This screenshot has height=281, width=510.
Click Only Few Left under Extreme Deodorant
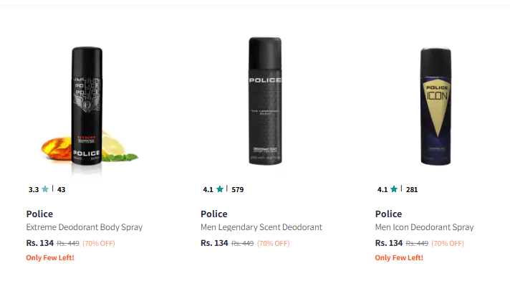(50, 257)
